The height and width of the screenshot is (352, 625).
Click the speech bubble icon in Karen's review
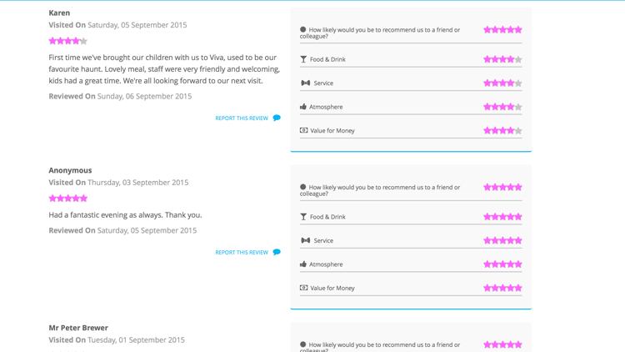(277, 118)
